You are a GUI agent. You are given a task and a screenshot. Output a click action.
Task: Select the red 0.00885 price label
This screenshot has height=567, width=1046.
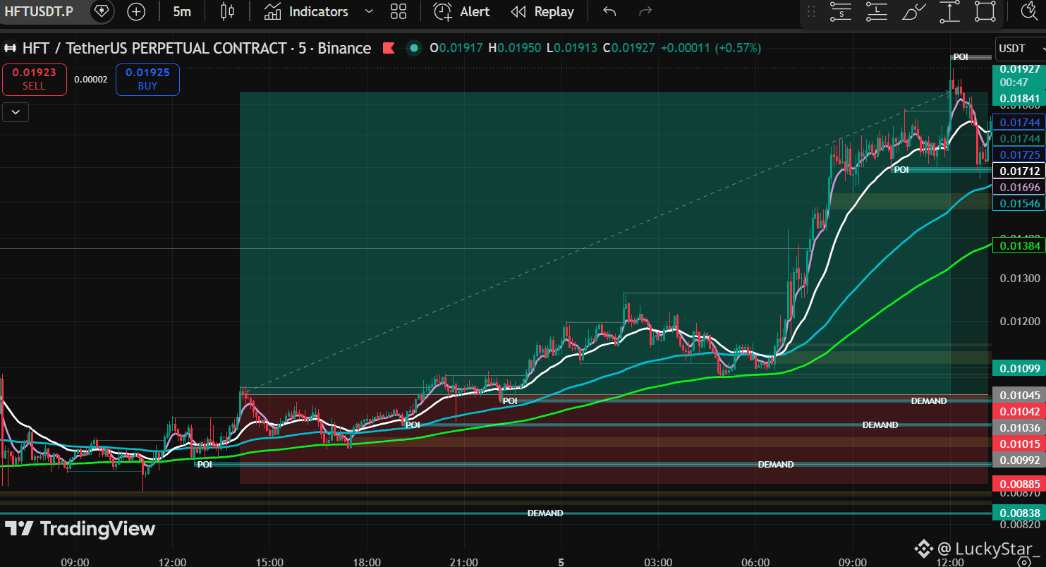coord(1019,484)
